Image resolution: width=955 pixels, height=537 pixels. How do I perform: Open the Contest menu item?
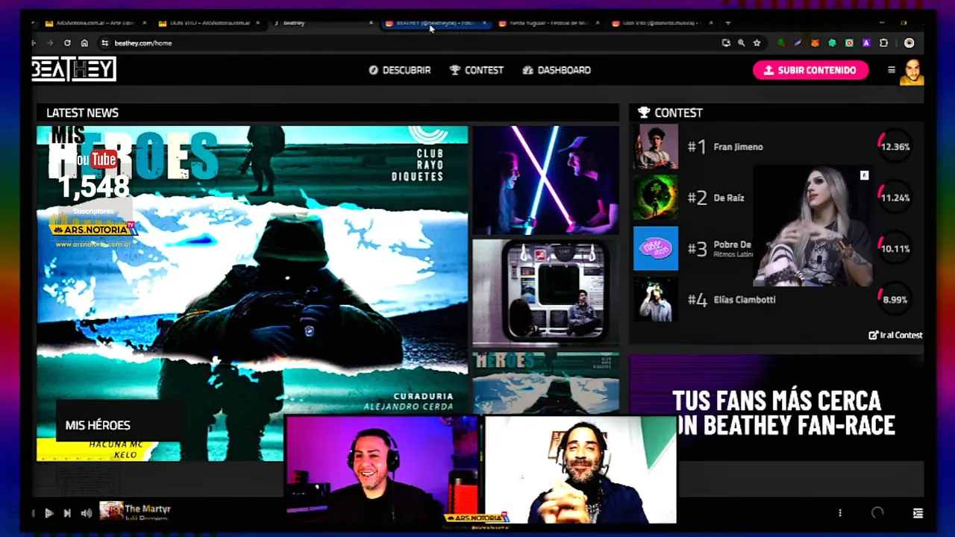(x=477, y=70)
